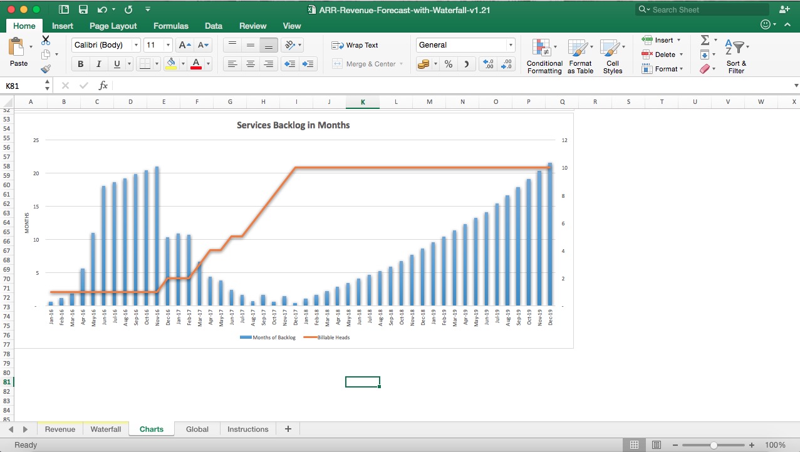Open the font name dropdown
The height and width of the screenshot is (452, 800).
[x=135, y=44]
